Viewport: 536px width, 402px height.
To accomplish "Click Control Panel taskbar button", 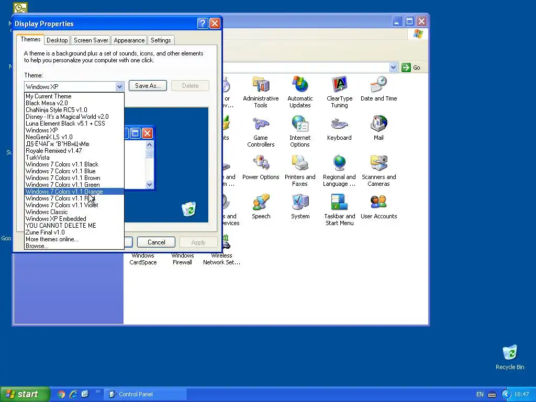I will 145,394.
